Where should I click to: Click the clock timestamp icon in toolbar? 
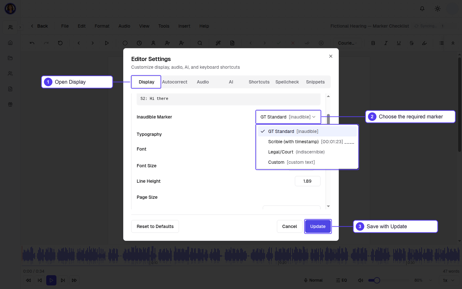coord(139,43)
